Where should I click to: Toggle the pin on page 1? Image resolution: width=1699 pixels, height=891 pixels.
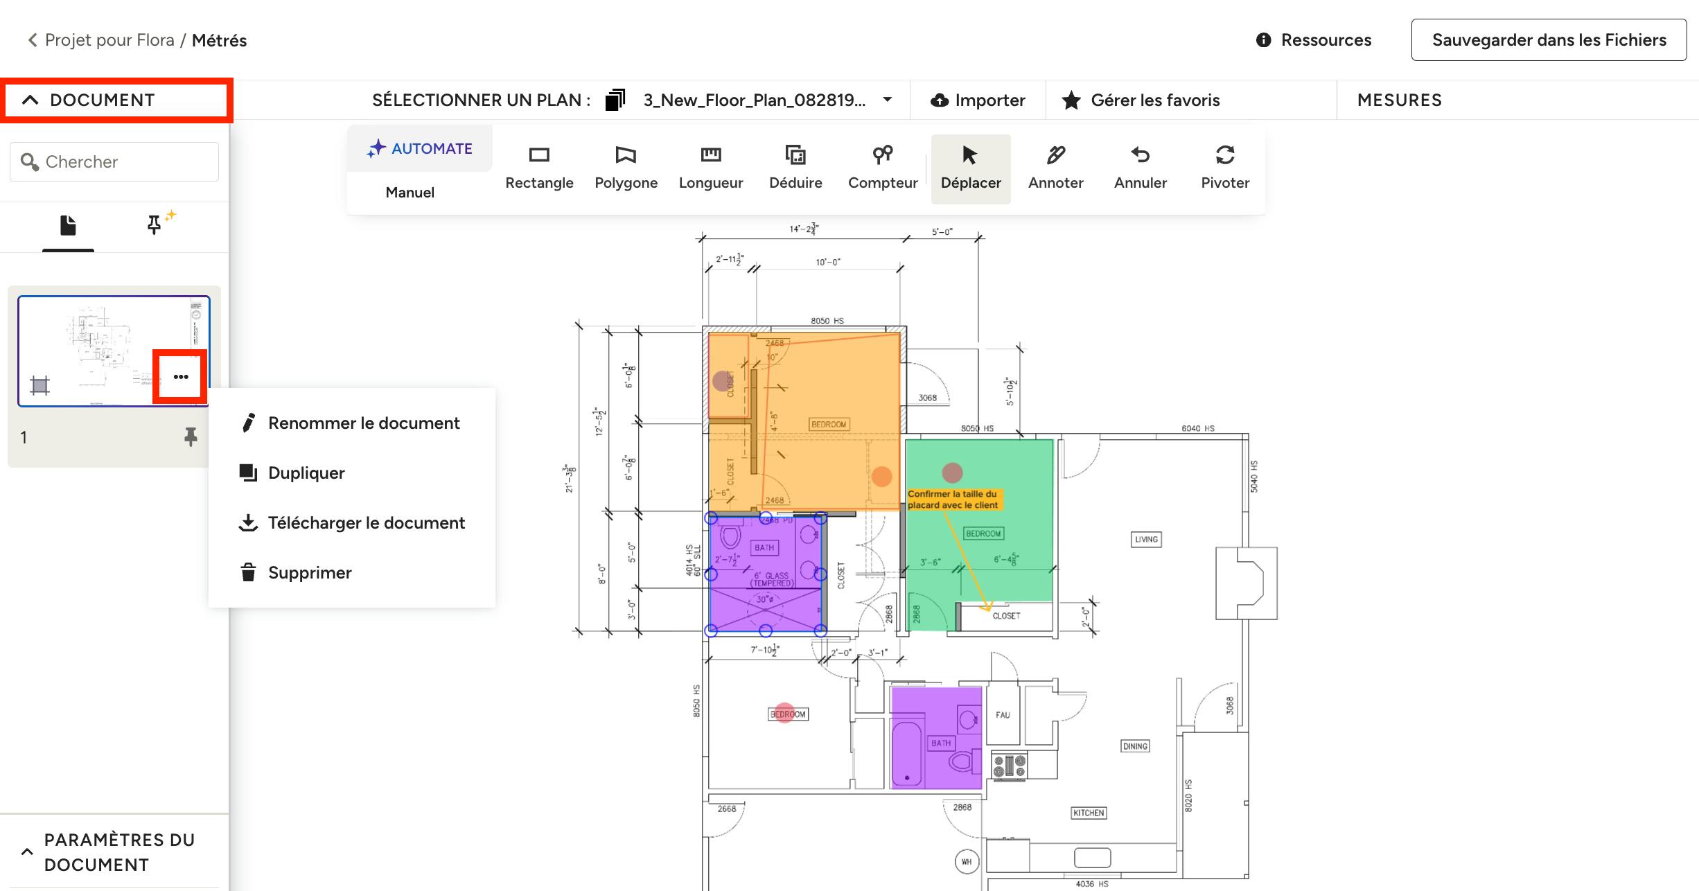(x=191, y=436)
